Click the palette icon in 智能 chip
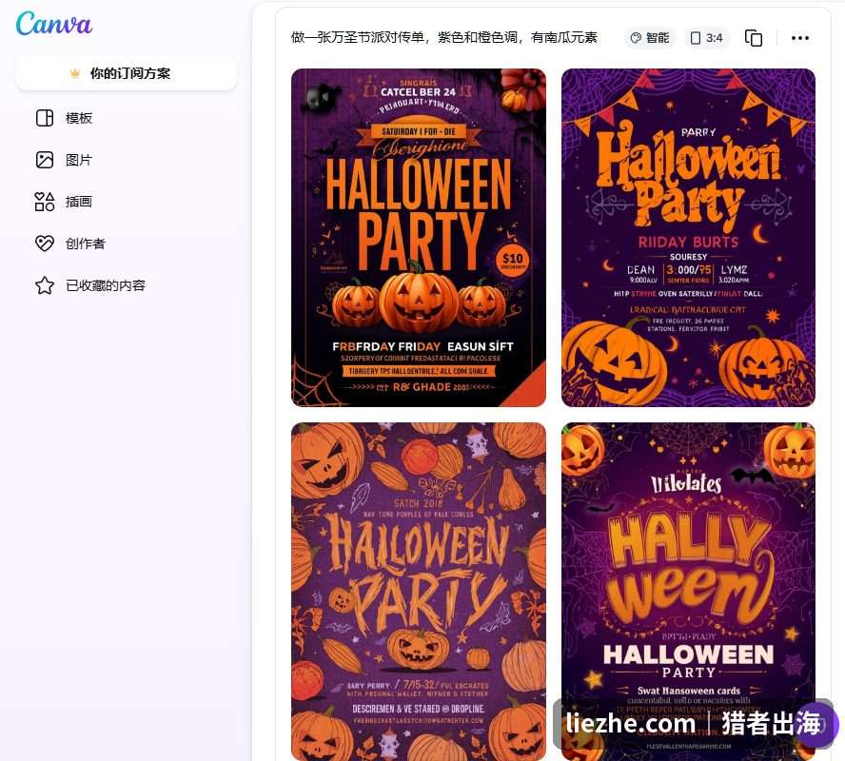 [636, 38]
